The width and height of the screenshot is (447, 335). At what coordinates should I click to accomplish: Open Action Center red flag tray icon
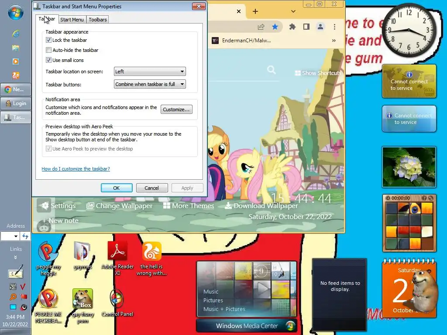[x=24, y=297]
